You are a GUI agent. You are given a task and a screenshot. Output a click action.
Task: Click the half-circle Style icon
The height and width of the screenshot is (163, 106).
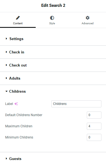pos(52,18)
